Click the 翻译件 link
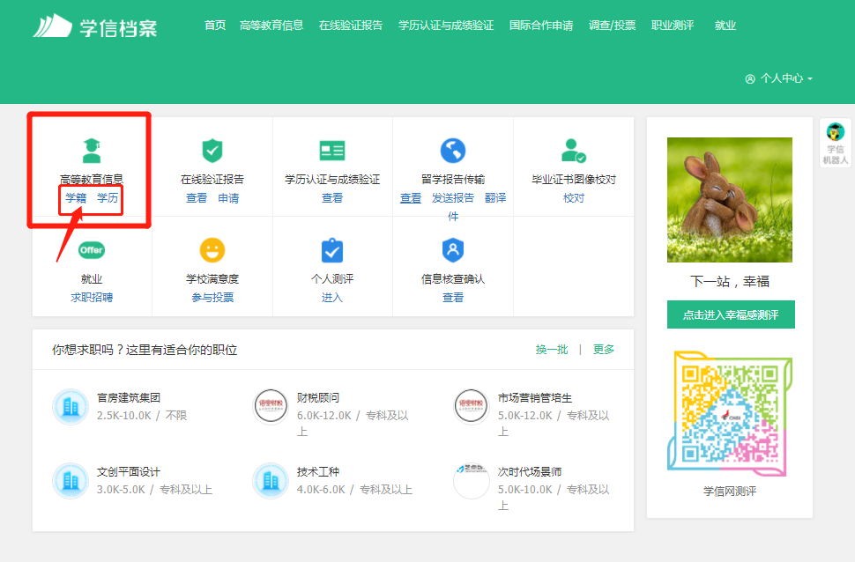This screenshot has width=855, height=562. click(x=495, y=198)
